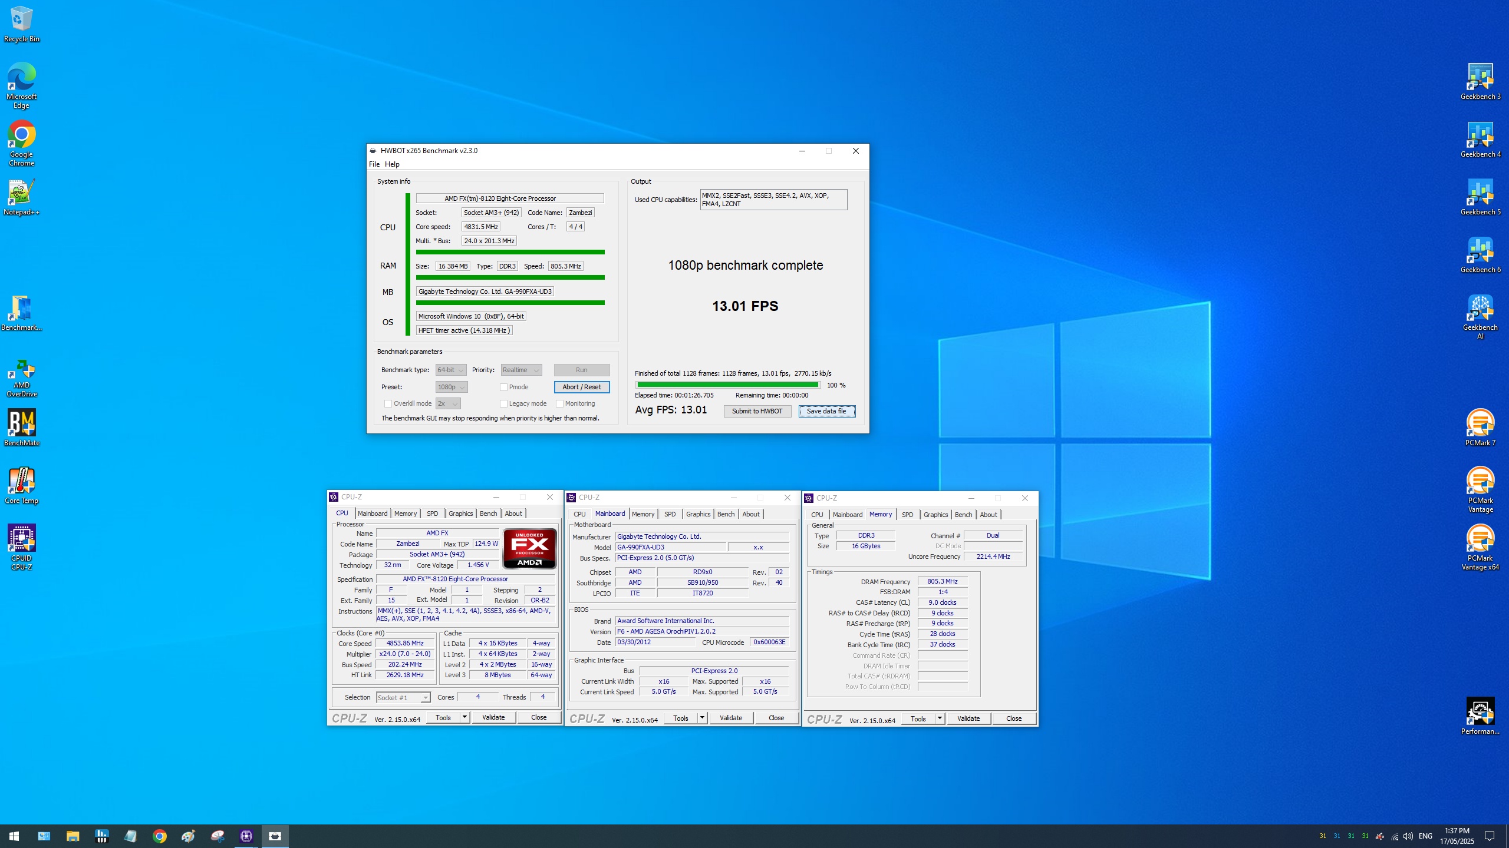
Task: Click Submit to HWBOT
Action: [x=757, y=411]
